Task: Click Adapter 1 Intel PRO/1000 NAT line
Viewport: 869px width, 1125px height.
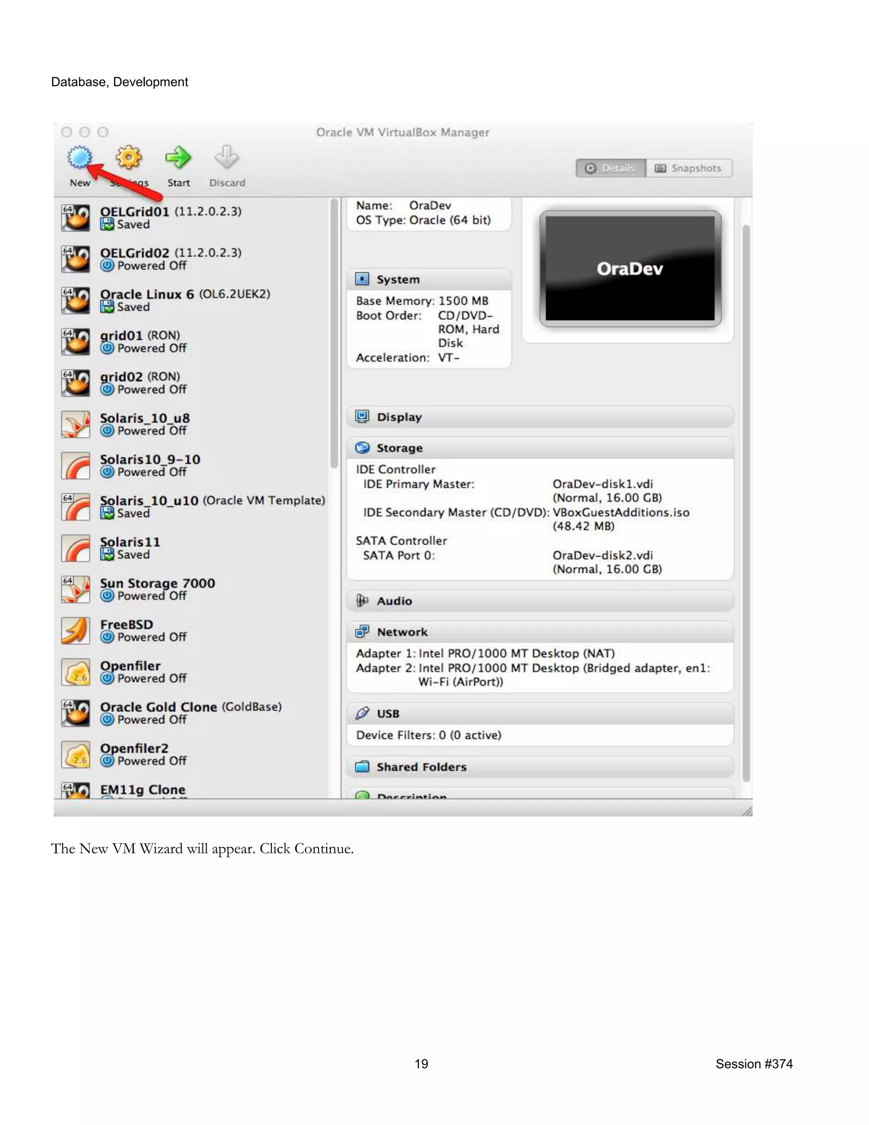Action: pos(485,653)
